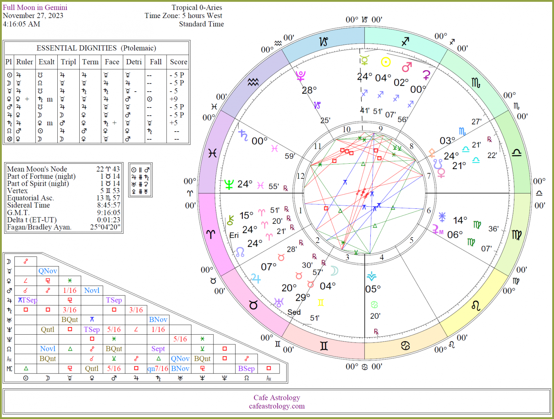Click the blue Jupiter glyph in Taurus
This screenshot has height=419, width=554.
[256, 278]
